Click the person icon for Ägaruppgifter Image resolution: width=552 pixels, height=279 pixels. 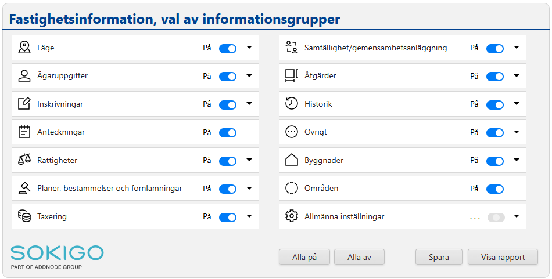[x=24, y=76]
